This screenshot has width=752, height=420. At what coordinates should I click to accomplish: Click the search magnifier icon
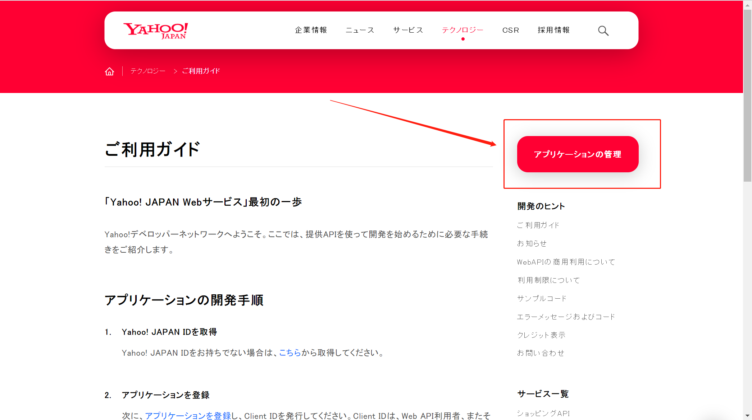603,31
